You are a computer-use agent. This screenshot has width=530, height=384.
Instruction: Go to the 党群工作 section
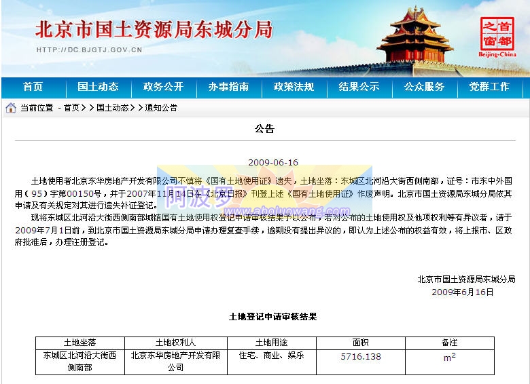489,87
